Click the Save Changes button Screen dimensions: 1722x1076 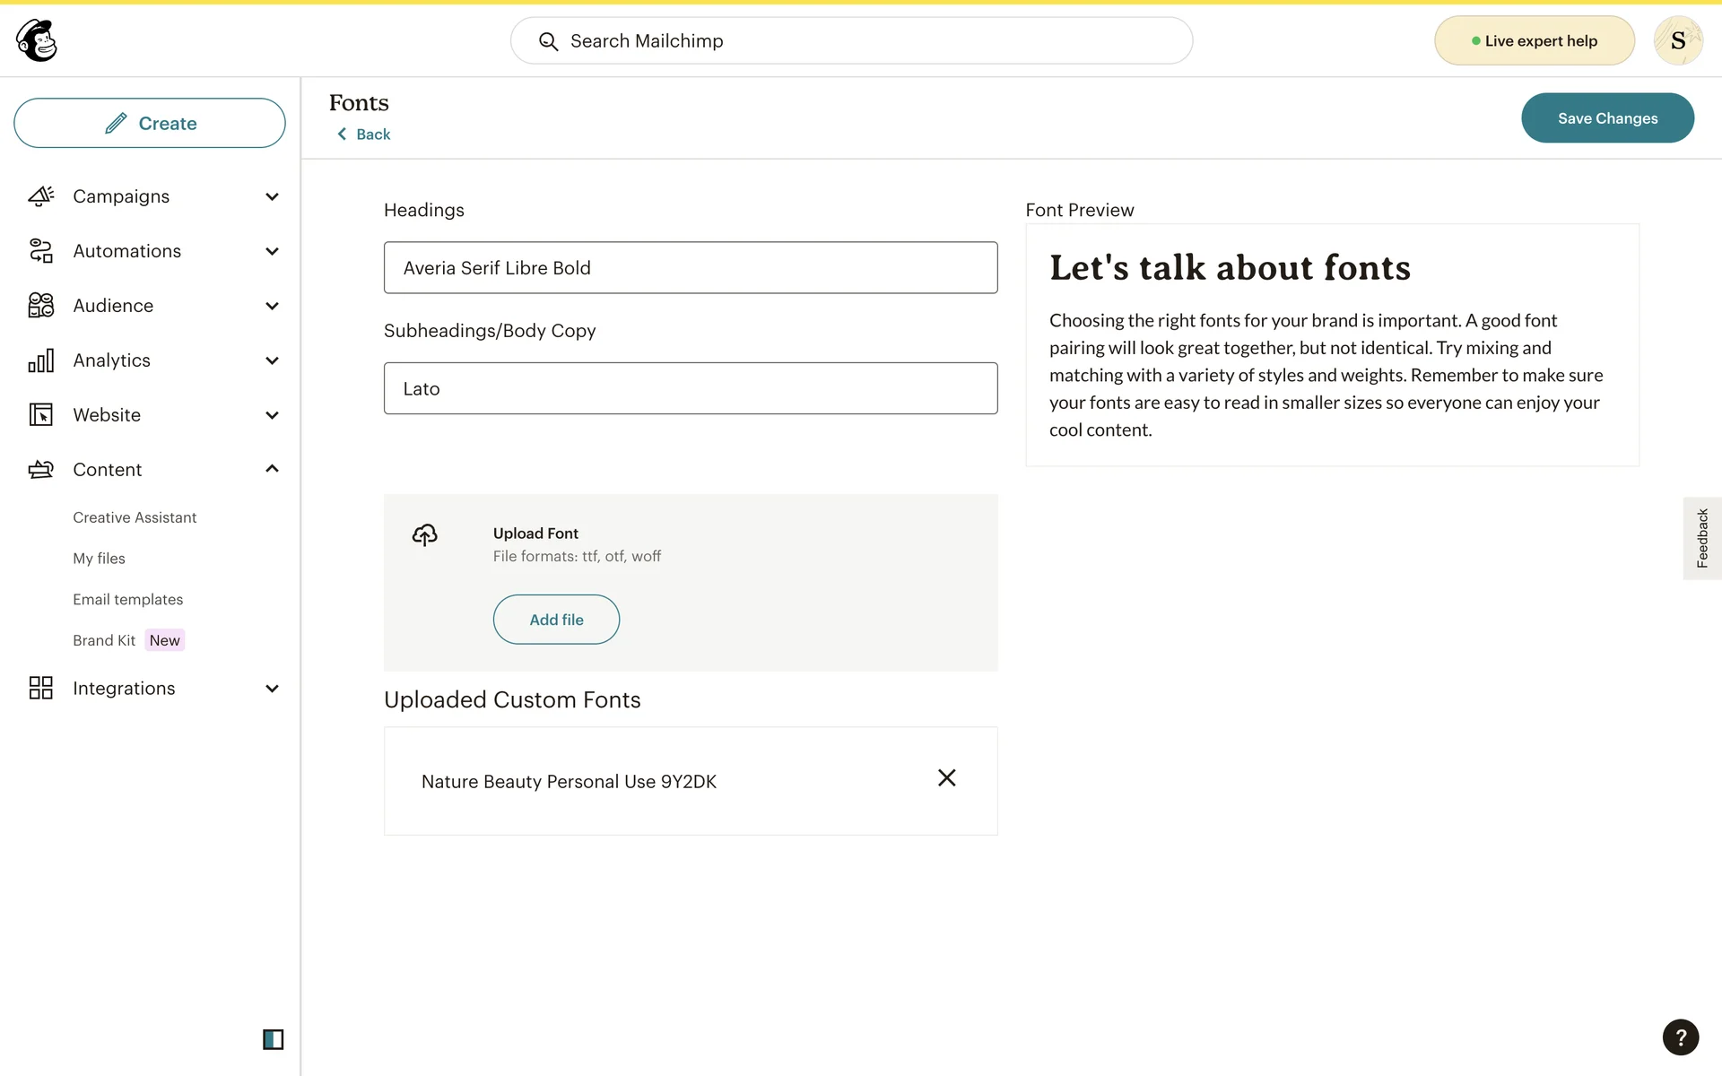pos(1606,118)
